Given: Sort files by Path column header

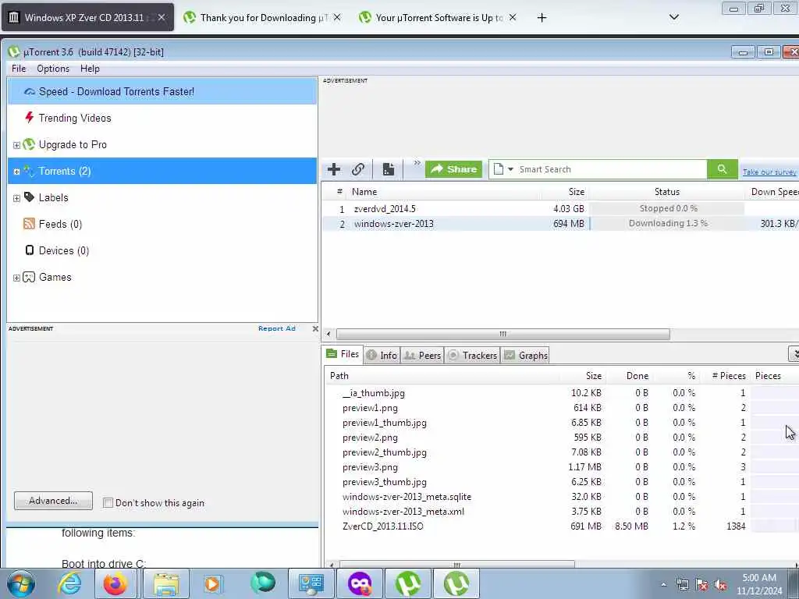Looking at the screenshot, I should [442, 376].
